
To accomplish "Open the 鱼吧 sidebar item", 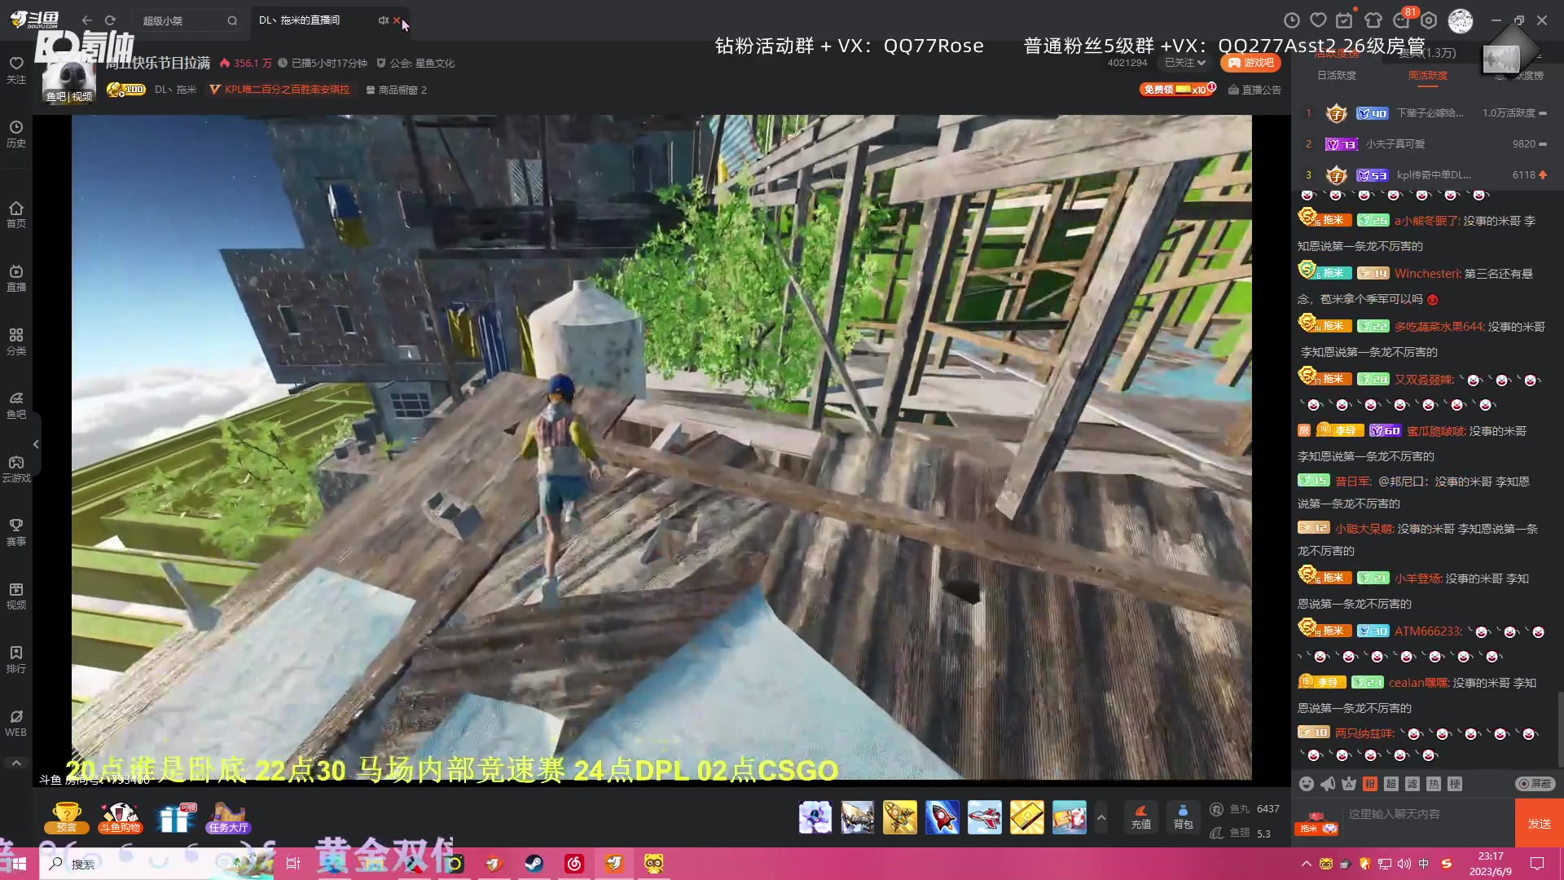I will point(16,405).
